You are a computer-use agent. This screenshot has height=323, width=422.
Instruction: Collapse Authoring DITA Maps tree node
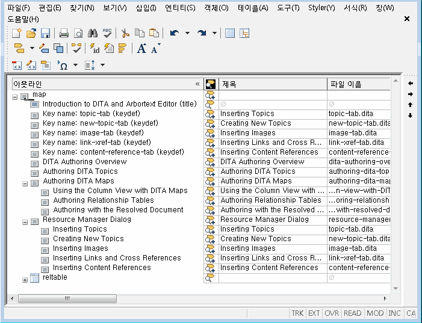[25, 184]
